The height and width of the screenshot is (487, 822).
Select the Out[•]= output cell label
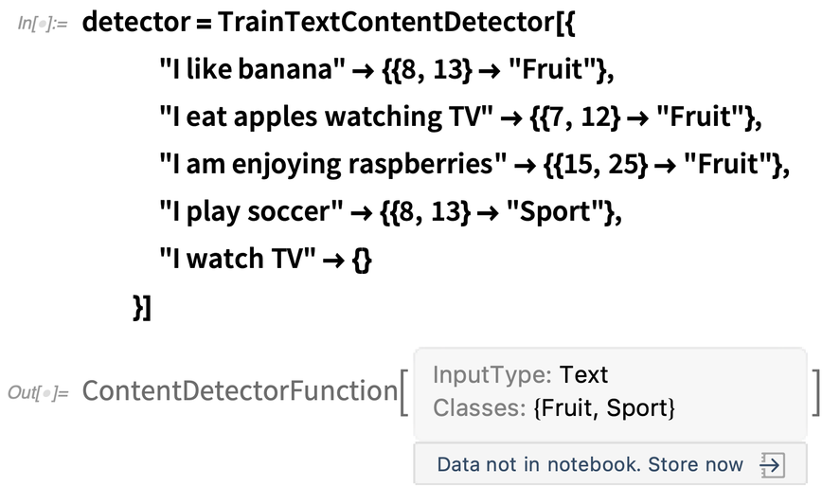point(39,392)
